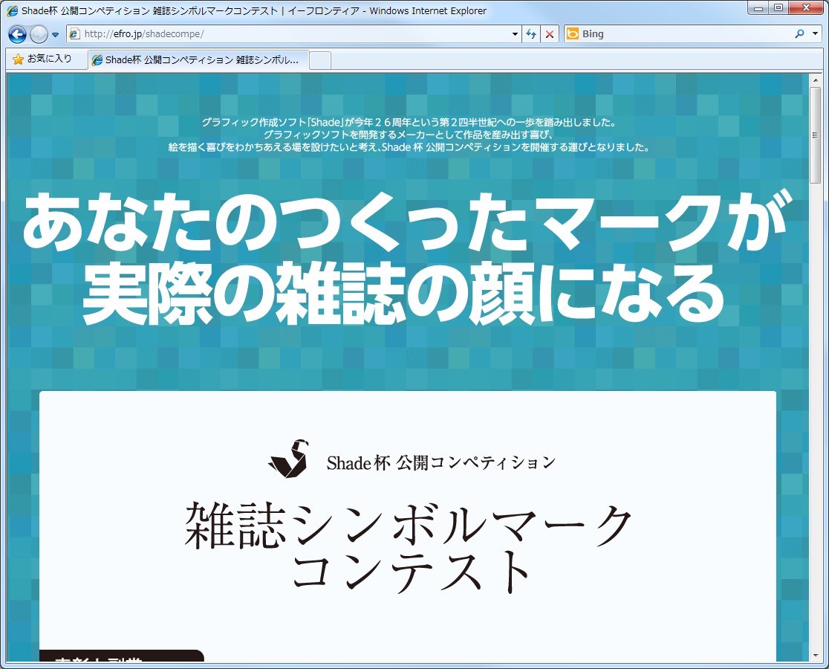Screen dimensions: 829x669
Task: Open the search provider dropdown arrow
Action: coord(816,33)
